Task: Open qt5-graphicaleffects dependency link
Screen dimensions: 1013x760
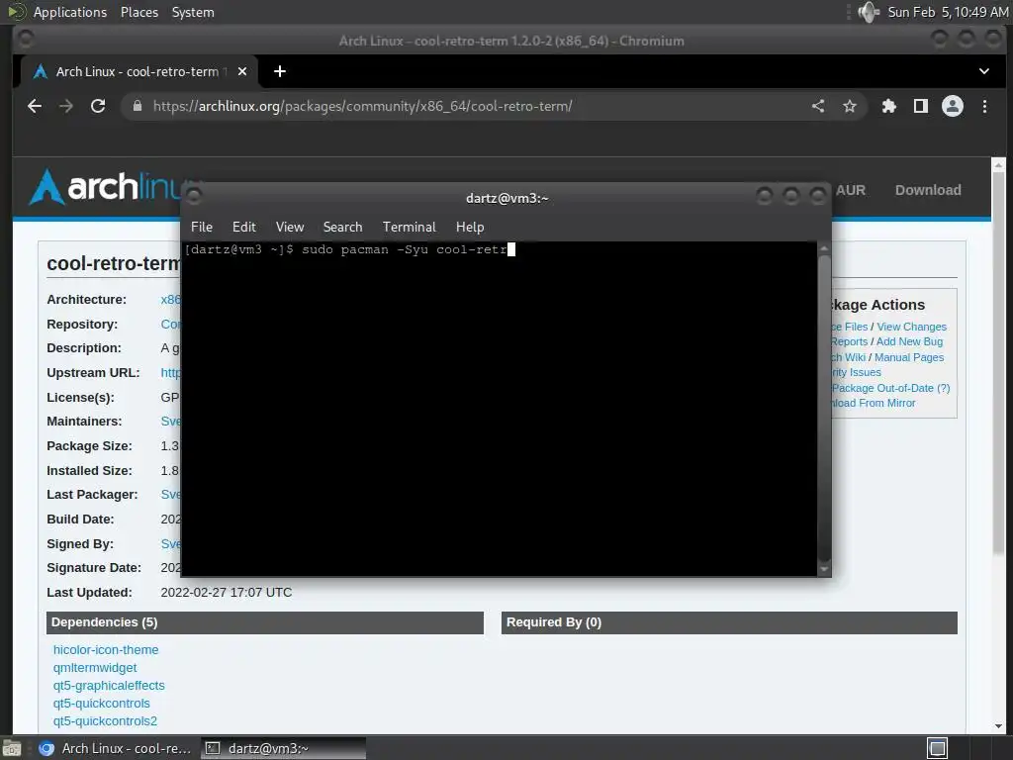Action: (x=109, y=685)
